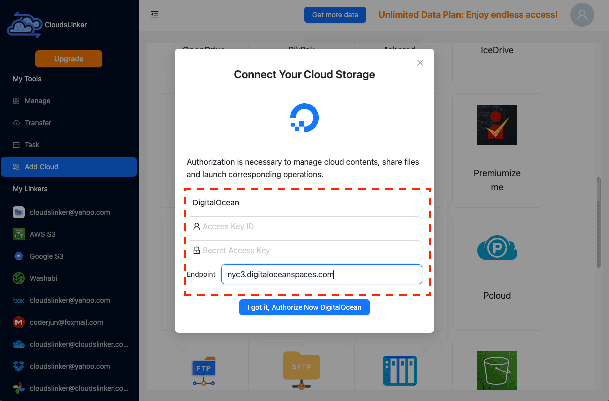Open Transfer in My Tools
This screenshot has height=401, width=609.
click(x=69, y=123)
